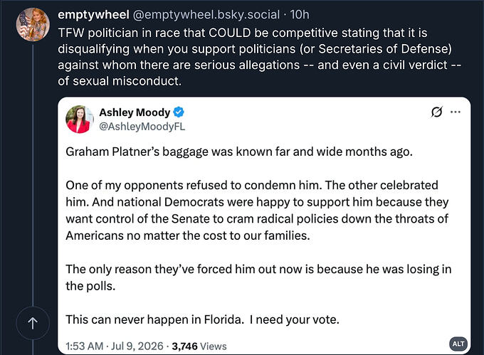Click the @emptywheel.bsky.social handle
This screenshot has height=355, width=484.
coord(206,14)
